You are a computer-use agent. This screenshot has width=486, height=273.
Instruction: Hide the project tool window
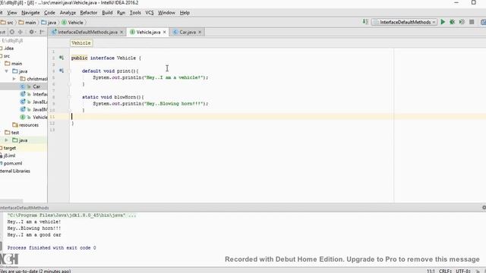tap(42, 32)
